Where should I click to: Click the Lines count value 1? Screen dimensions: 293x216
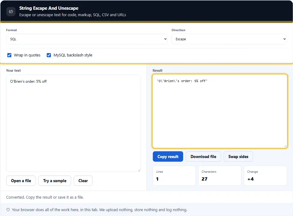coord(157,179)
